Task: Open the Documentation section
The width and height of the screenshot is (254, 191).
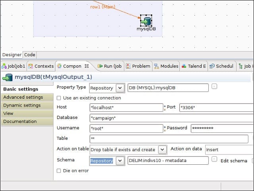Action: (x=27, y=121)
